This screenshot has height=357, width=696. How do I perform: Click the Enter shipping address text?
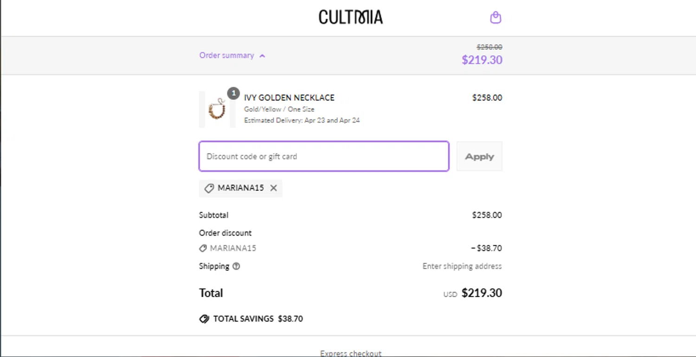click(x=462, y=266)
